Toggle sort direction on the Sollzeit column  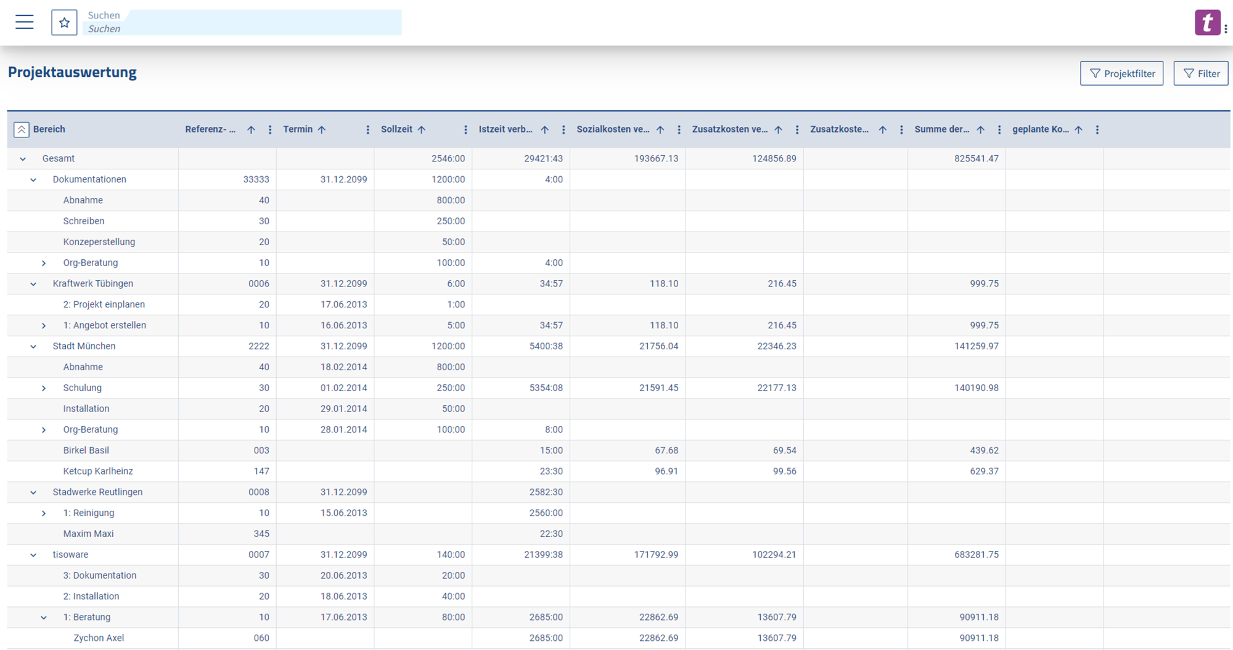click(422, 129)
